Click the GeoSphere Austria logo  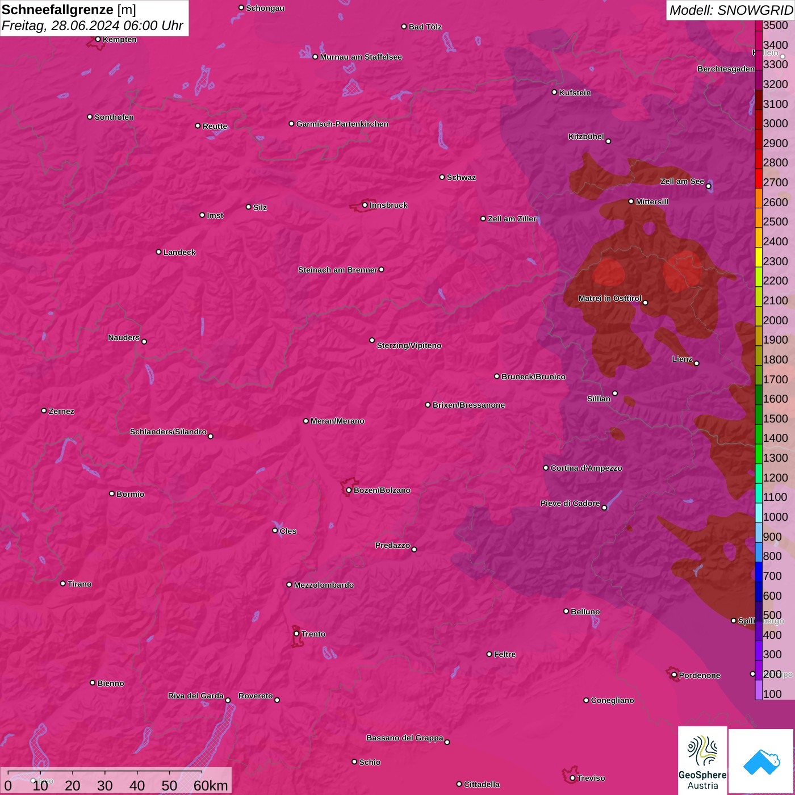click(x=702, y=760)
